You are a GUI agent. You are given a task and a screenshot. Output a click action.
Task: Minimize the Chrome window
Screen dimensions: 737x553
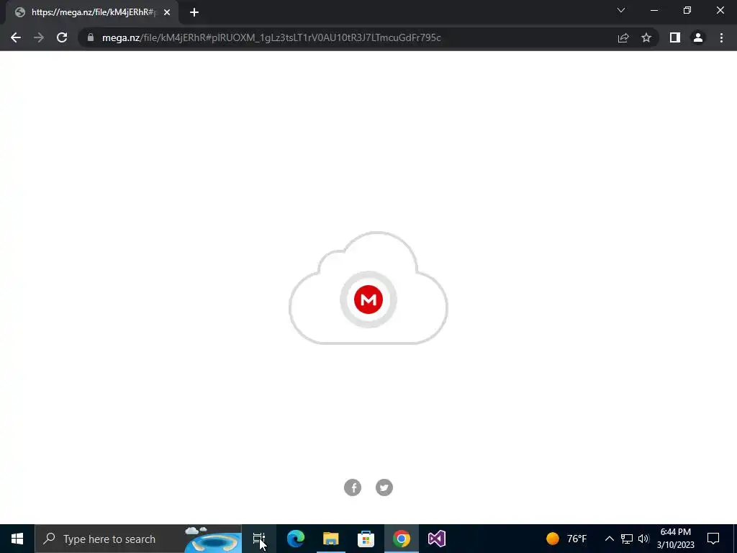point(654,10)
